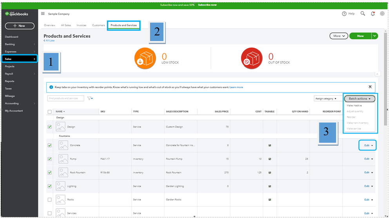
Task: Click Edit link for Concrete row
Action: pos(367,145)
